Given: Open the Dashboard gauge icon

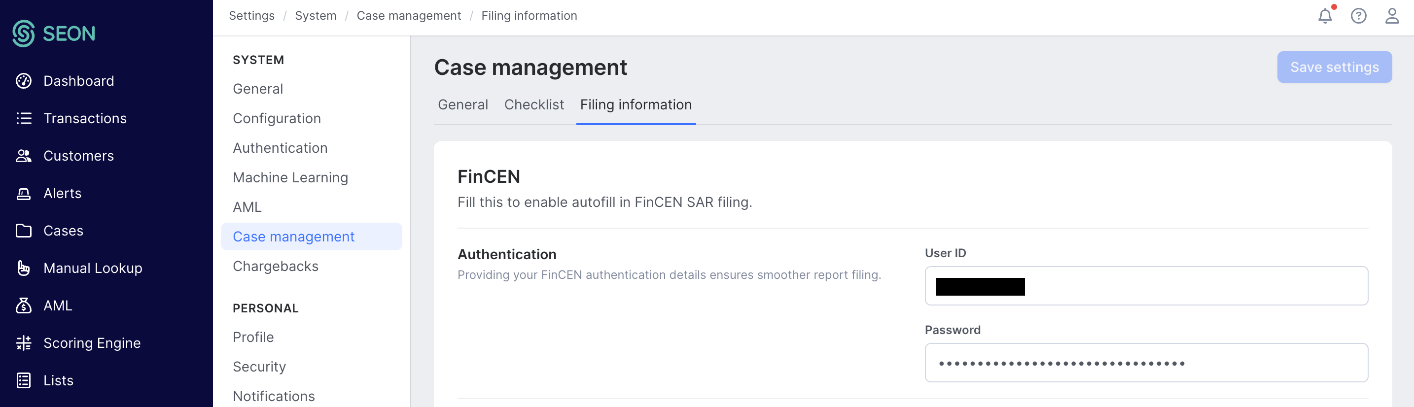Looking at the screenshot, I should (x=24, y=81).
